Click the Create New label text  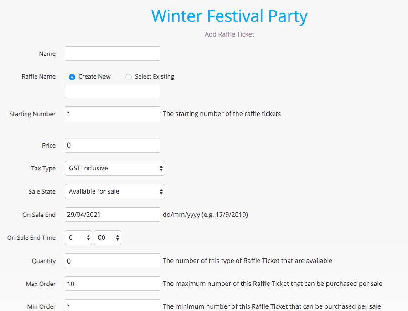(x=94, y=77)
